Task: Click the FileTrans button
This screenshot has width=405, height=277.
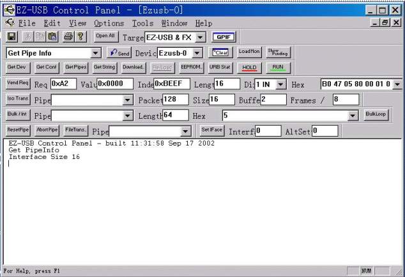Action: coord(76,131)
